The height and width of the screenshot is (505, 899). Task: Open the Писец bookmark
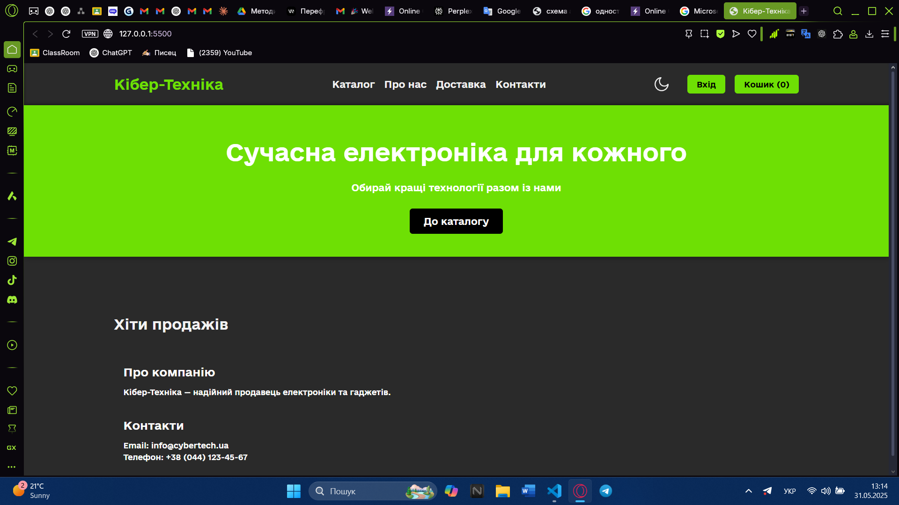(x=159, y=53)
